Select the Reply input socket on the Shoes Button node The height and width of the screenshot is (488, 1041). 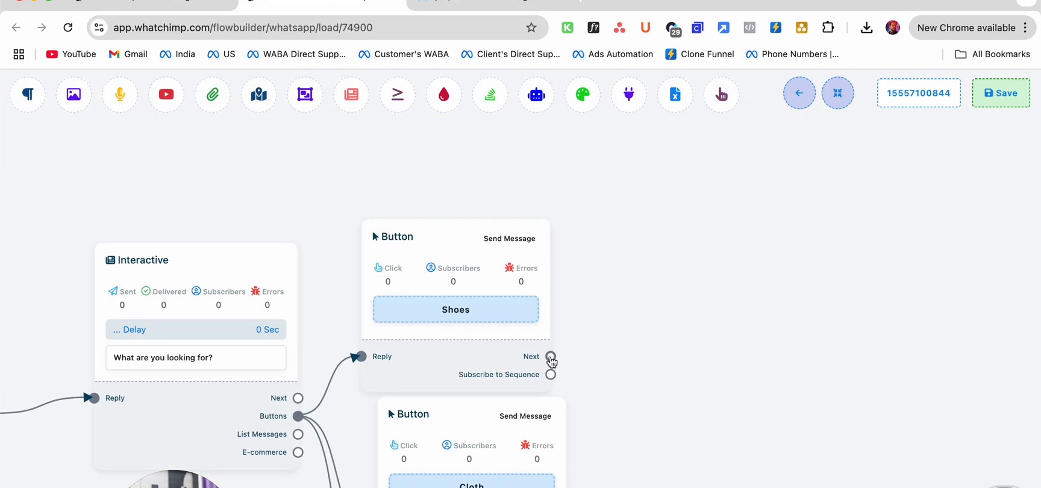pyautogui.click(x=361, y=357)
